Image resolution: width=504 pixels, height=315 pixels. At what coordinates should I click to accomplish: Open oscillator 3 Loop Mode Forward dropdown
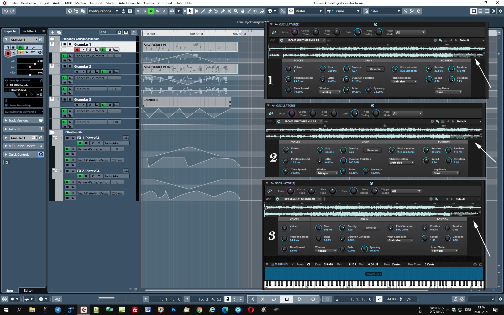pos(444,251)
